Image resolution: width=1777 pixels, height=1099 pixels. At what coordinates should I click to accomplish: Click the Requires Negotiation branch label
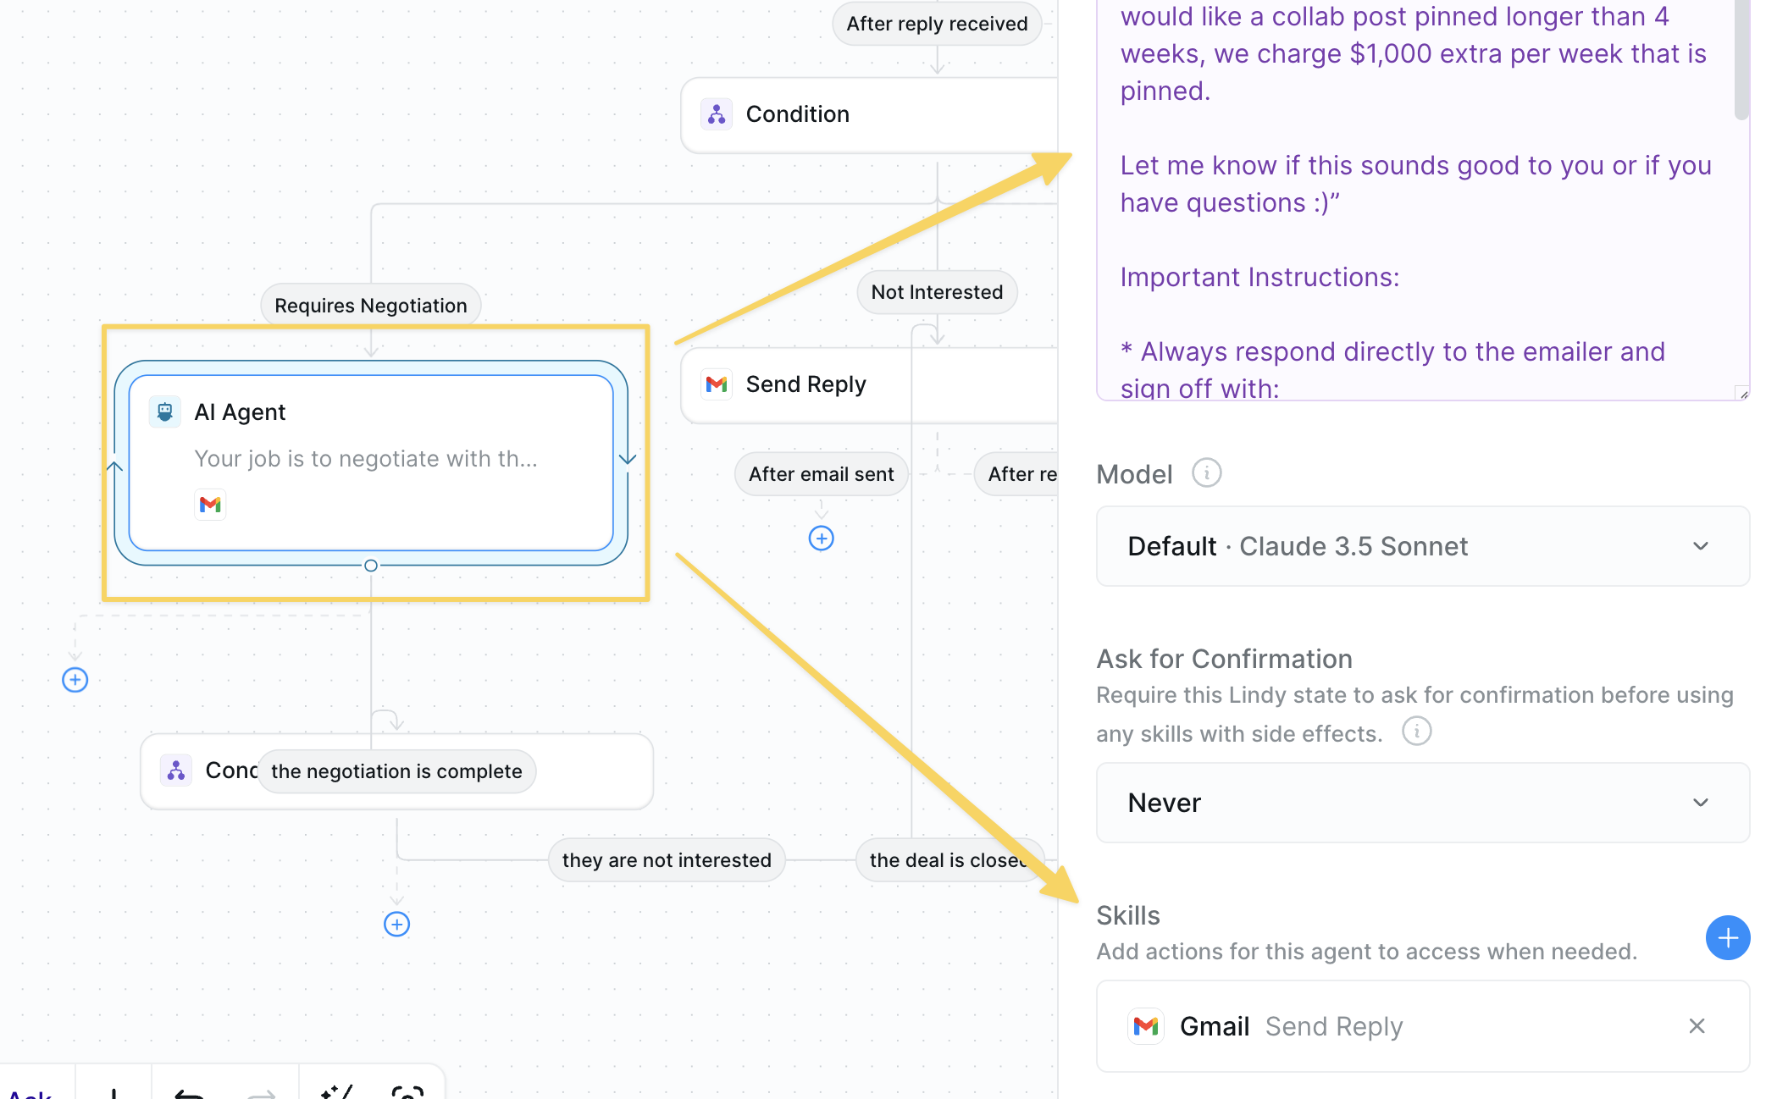click(x=370, y=306)
